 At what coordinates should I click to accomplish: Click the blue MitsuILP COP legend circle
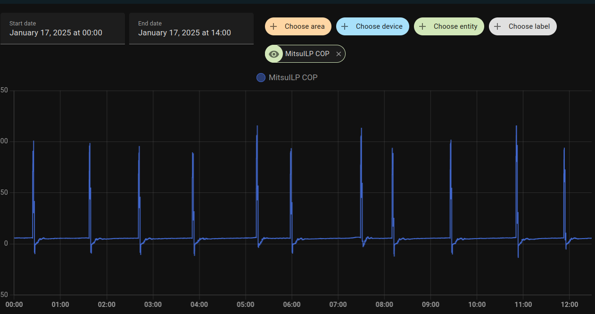[261, 77]
